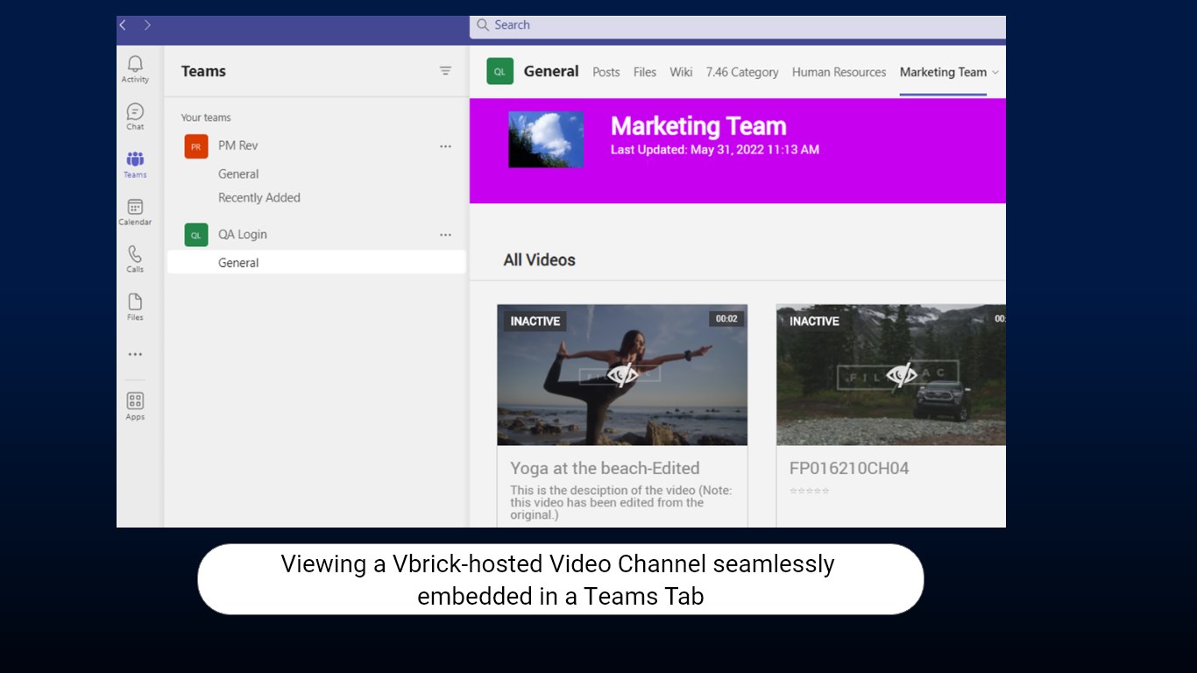Click the INACTIVE badge on FP016210CH04 video
The height and width of the screenshot is (673, 1197).
(814, 322)
